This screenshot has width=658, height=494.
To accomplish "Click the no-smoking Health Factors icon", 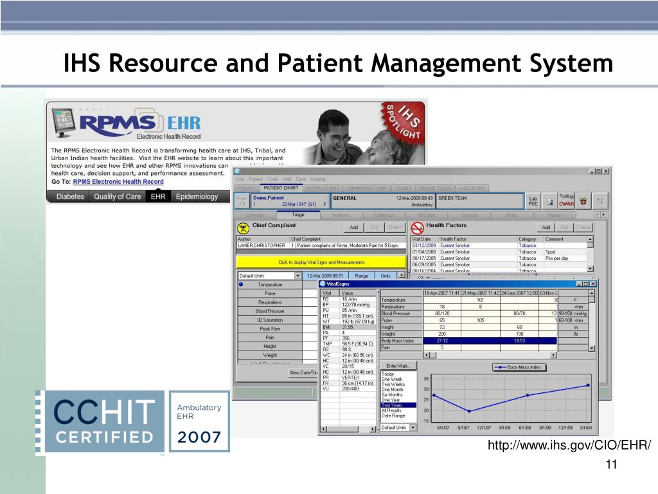I will click(417, 228).
